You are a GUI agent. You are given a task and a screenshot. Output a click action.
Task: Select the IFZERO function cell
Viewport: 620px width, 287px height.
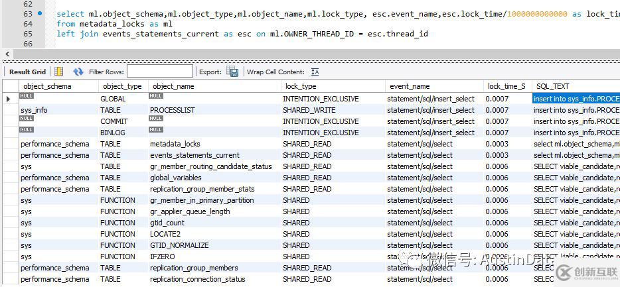click(x=214, y=257)
